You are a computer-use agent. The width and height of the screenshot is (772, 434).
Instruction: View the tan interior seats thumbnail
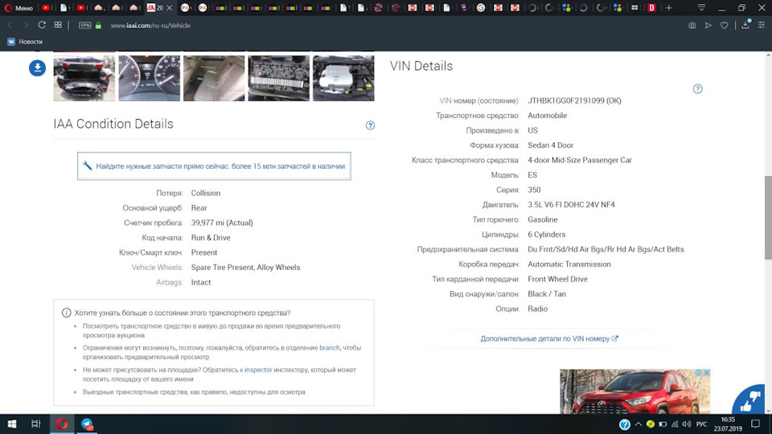tap(214, 78)
